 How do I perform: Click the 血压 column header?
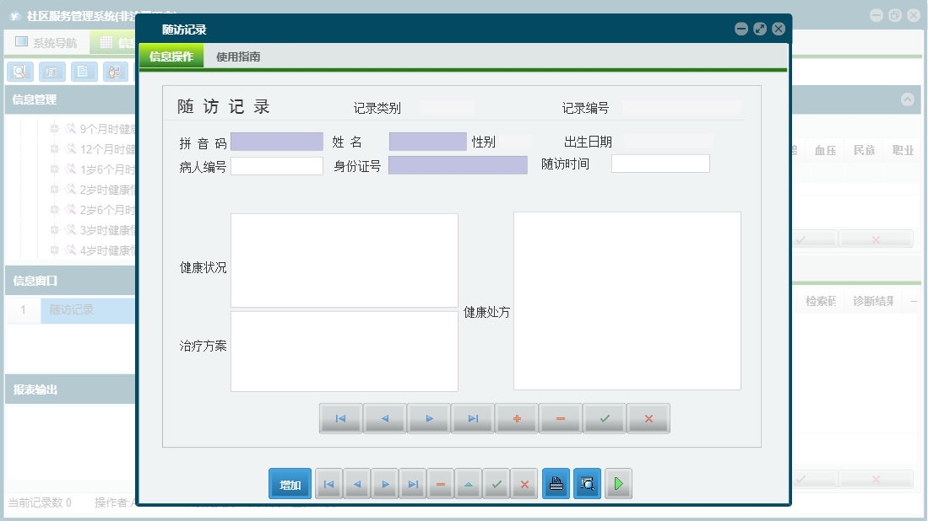point(825,150)
